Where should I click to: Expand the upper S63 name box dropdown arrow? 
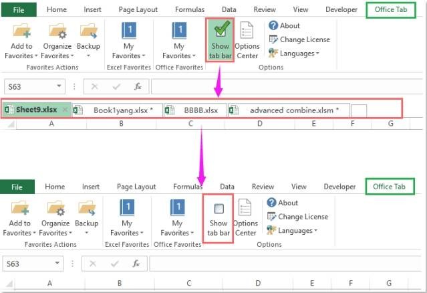(x=59, y=87)
